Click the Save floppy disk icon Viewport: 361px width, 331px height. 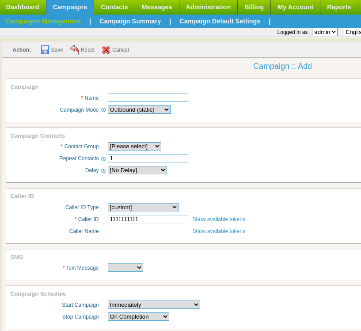point(45,50)
